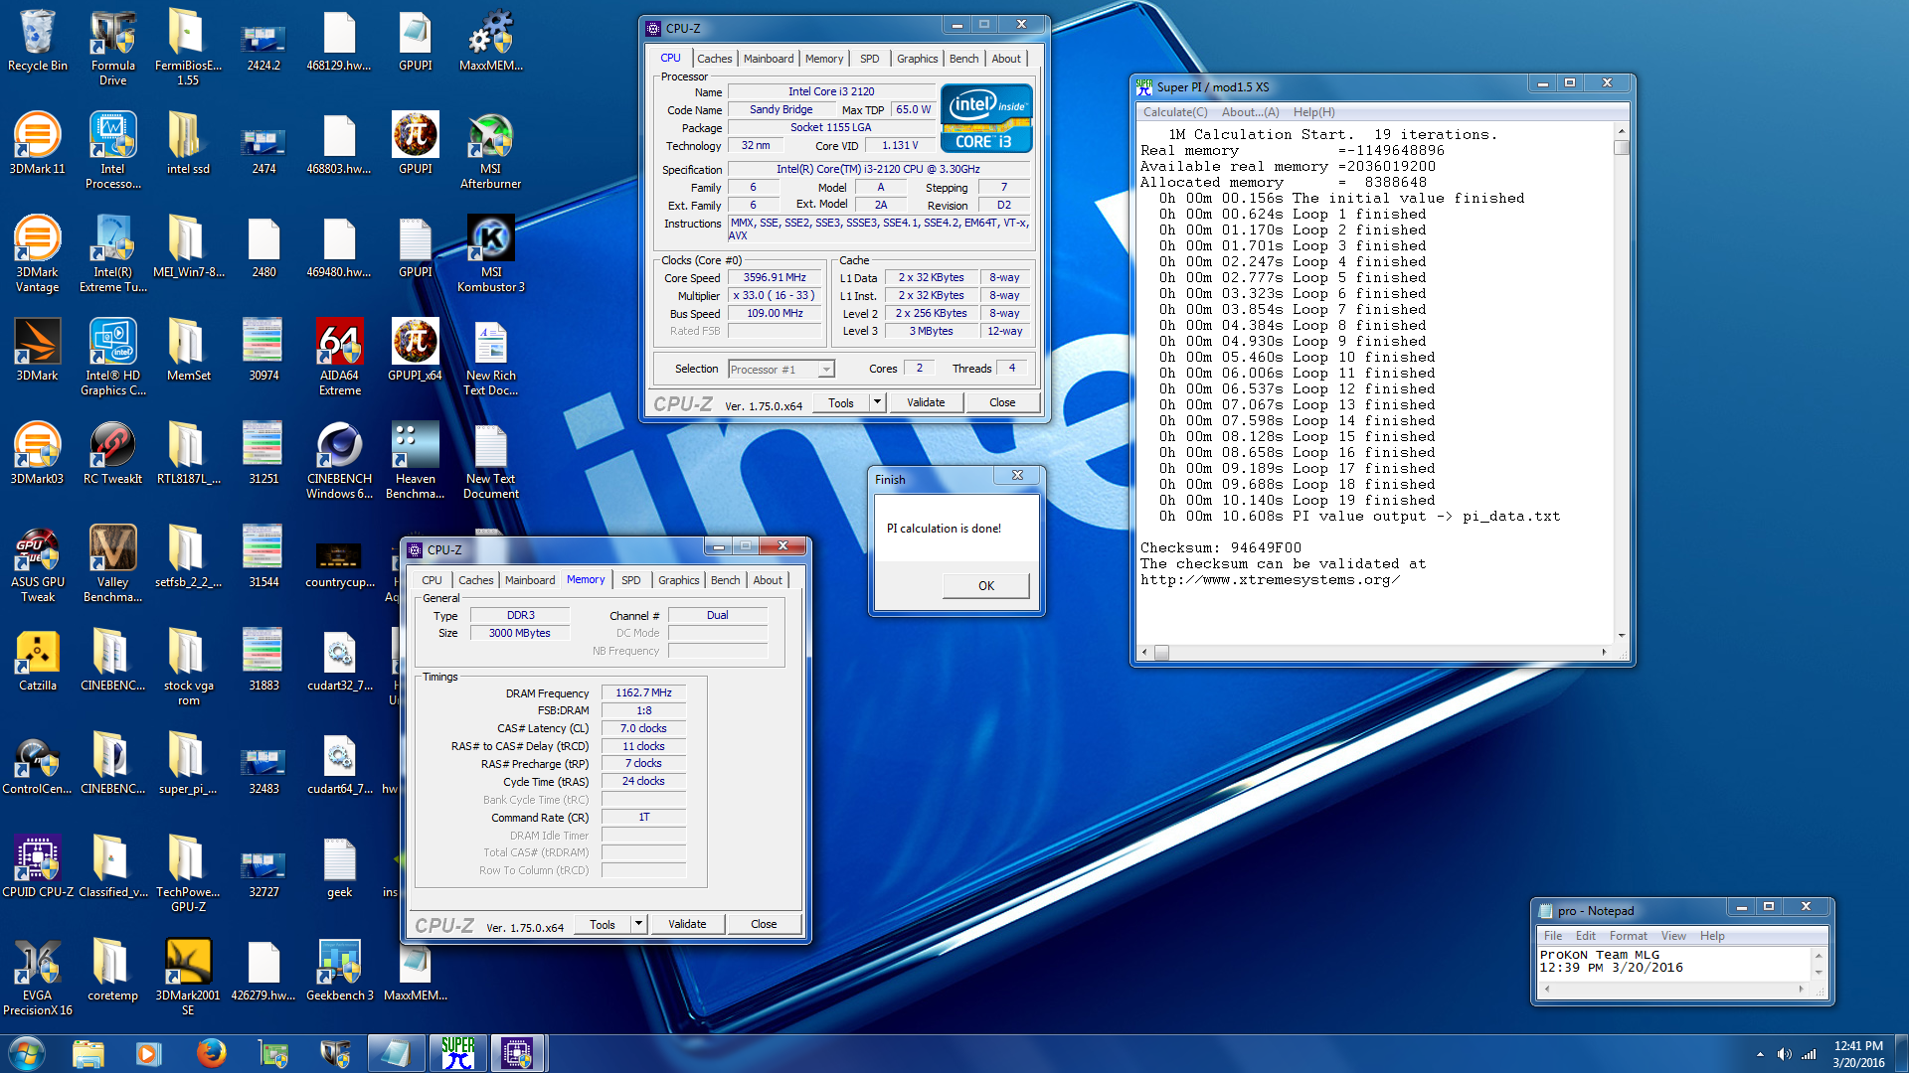The image size is (1909, 1073).
Task: Open Bench tab in top CPU-Z window
Action: click(x=963, y=59)
